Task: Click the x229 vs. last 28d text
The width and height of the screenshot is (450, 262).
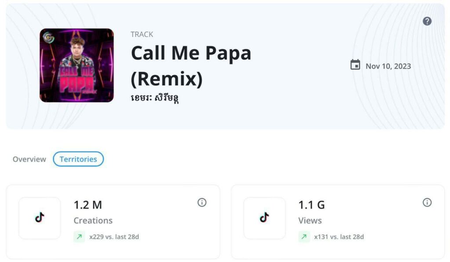Action: point(114,237)
